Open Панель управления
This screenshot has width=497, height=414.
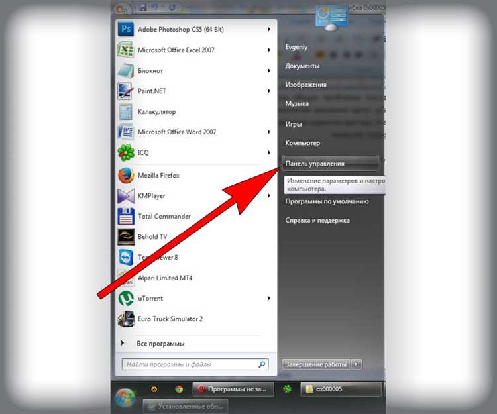point(331,164)
